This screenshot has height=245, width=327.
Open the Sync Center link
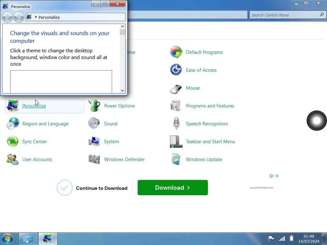(34, 142)
